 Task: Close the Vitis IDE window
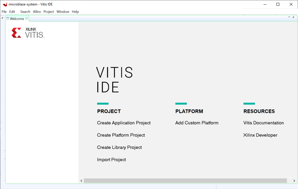[x=291, y=4]
